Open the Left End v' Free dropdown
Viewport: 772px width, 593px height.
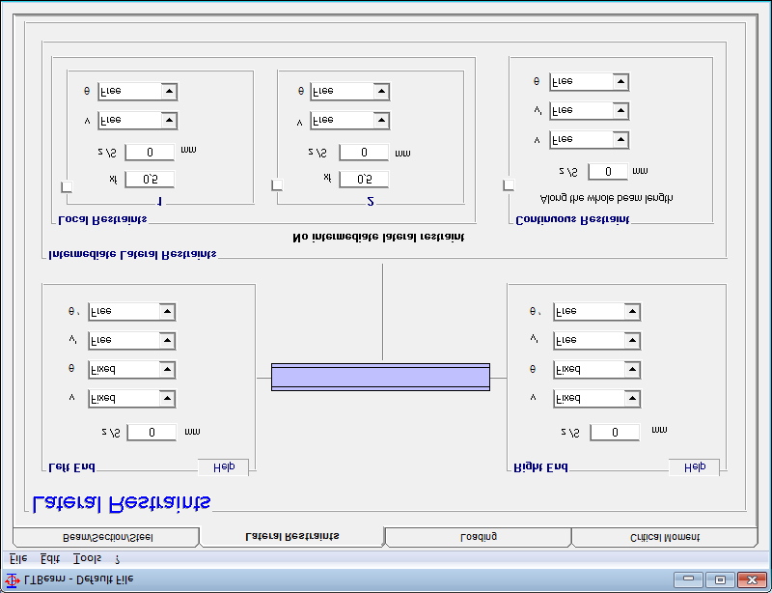[132, 341]
